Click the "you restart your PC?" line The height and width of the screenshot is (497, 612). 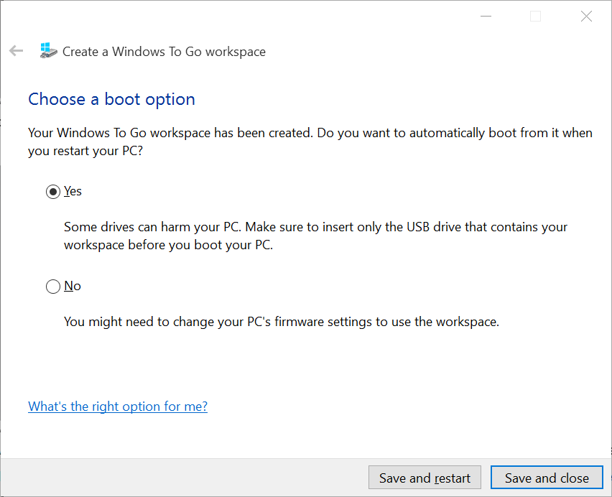coord(85,151)
